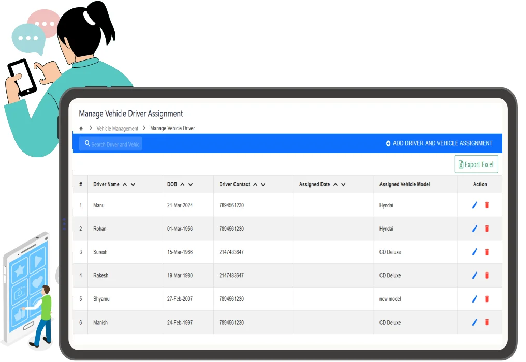
Task: Select driver name Manish
Action: [x=100, y=323]
